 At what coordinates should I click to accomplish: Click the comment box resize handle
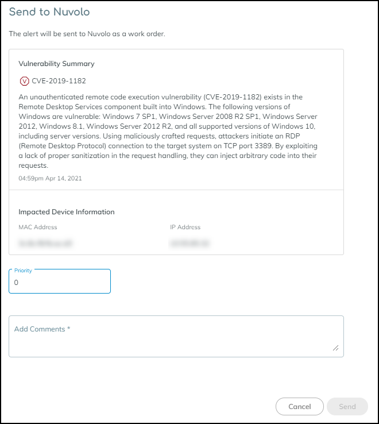[x=336, y=348]
